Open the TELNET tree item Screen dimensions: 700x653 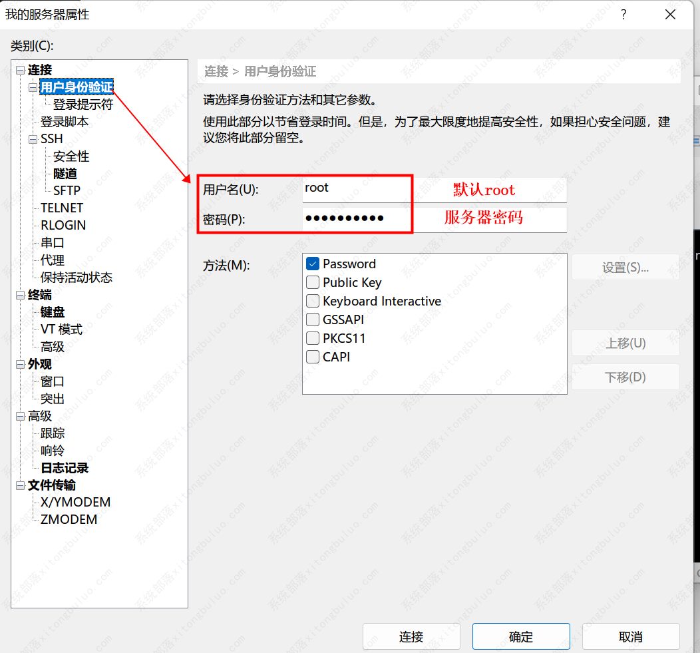click(62, 208)
